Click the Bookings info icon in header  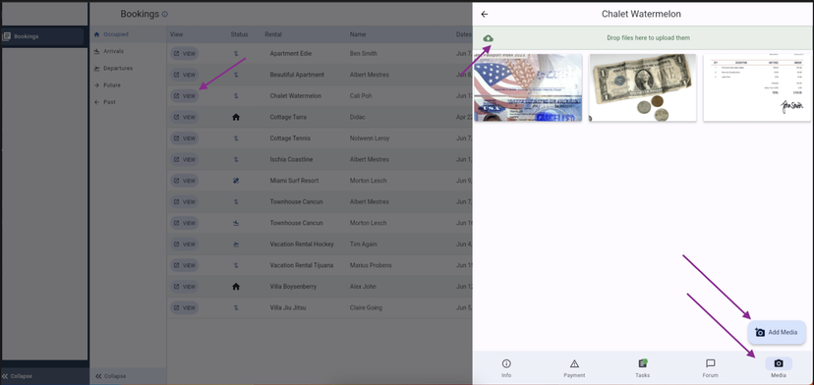point(165,15)
